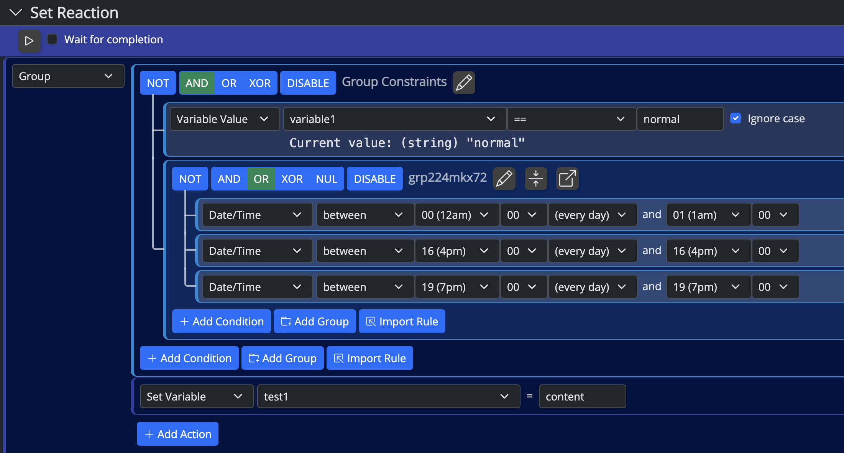This screenshot has height=453, width=844.
Task: Select XOR in the grp224mkx72 group
Action: [292, 179]
